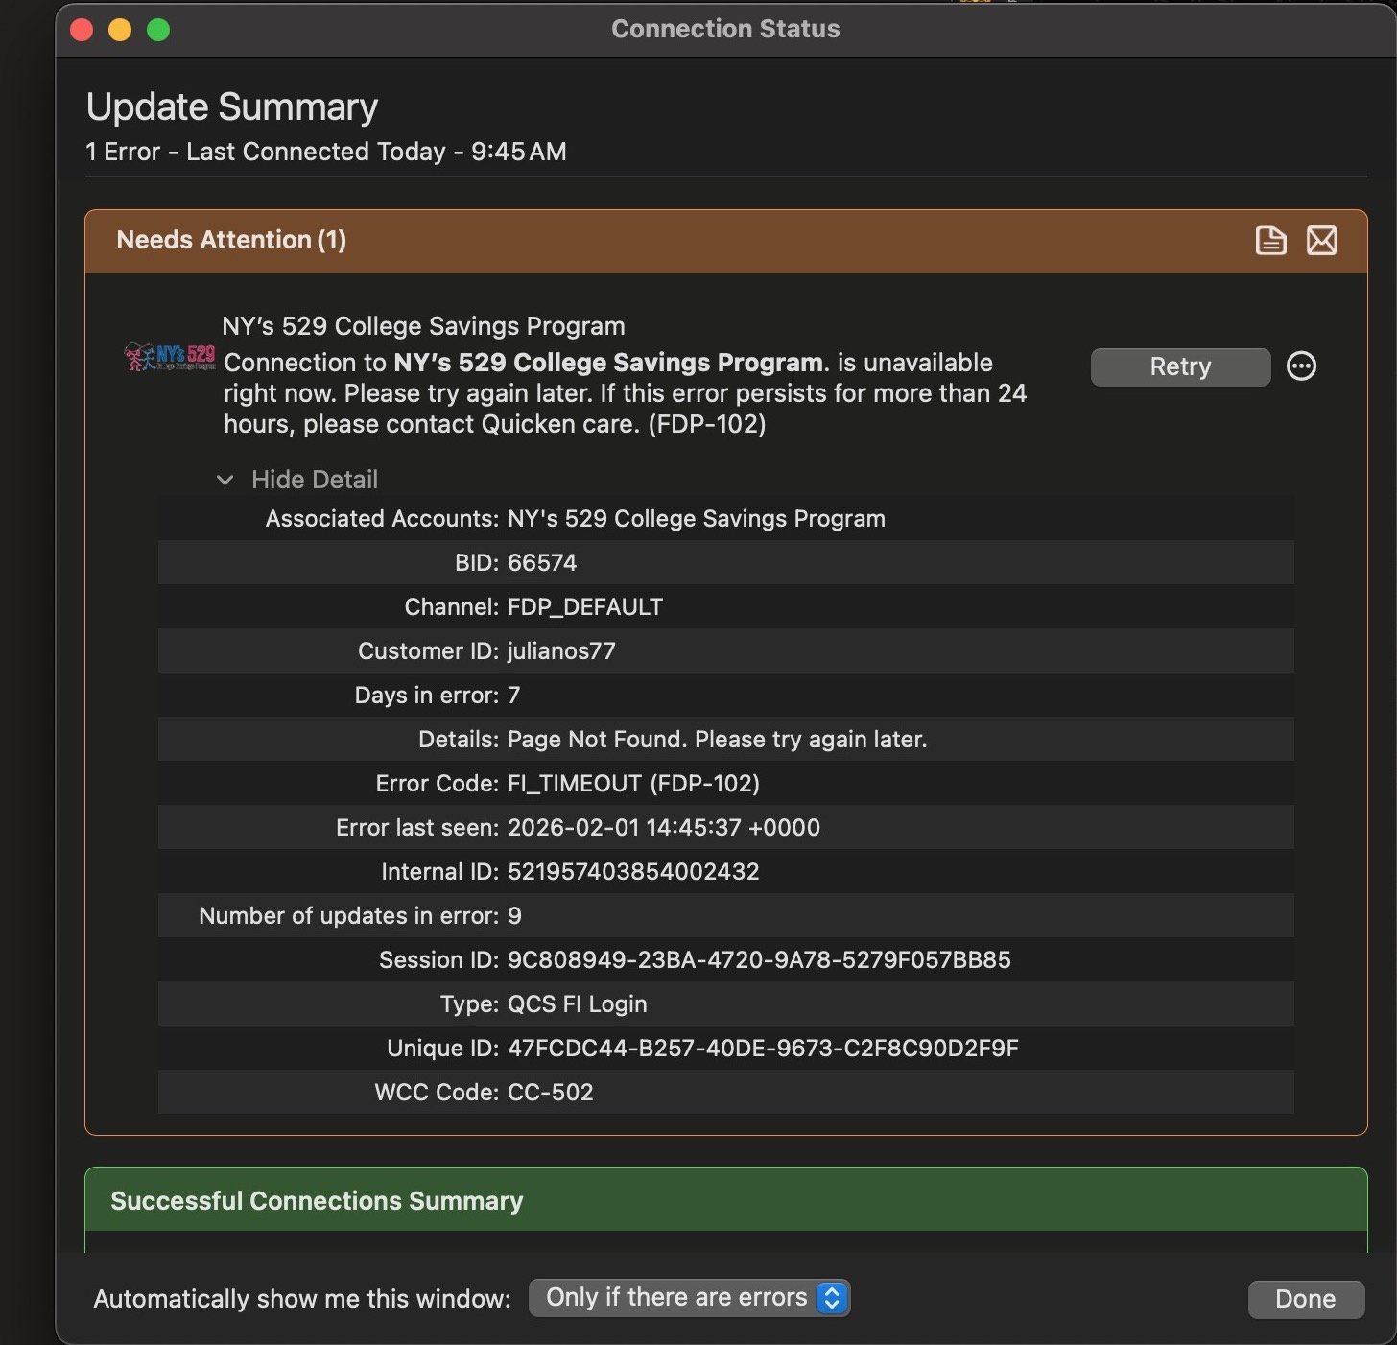
Task: Select the Unique ID value
Action: pos(763,1049)
